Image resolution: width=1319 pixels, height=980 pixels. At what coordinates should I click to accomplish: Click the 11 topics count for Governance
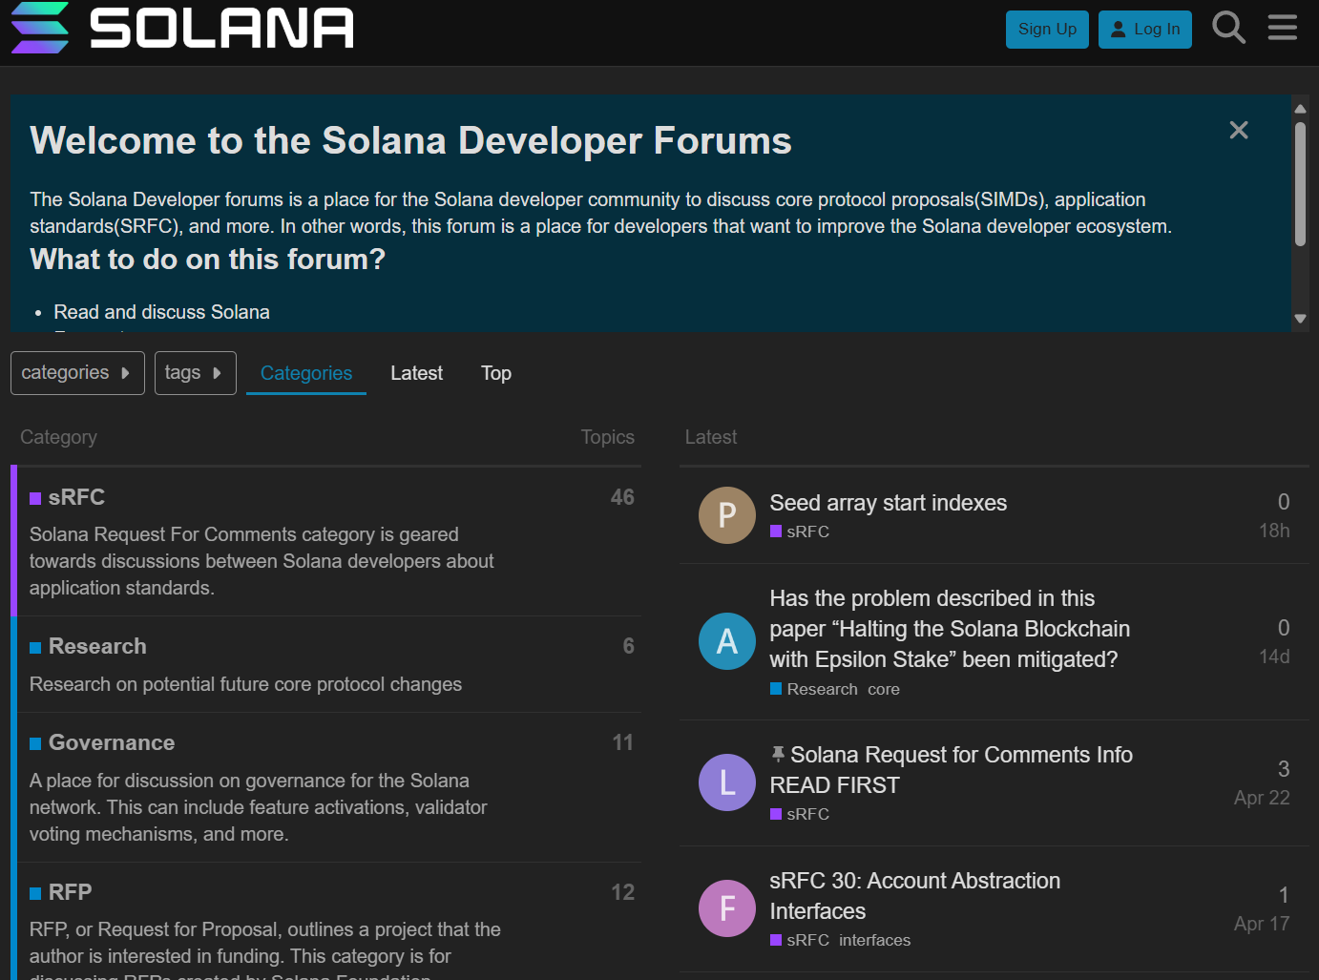[622, 742]
